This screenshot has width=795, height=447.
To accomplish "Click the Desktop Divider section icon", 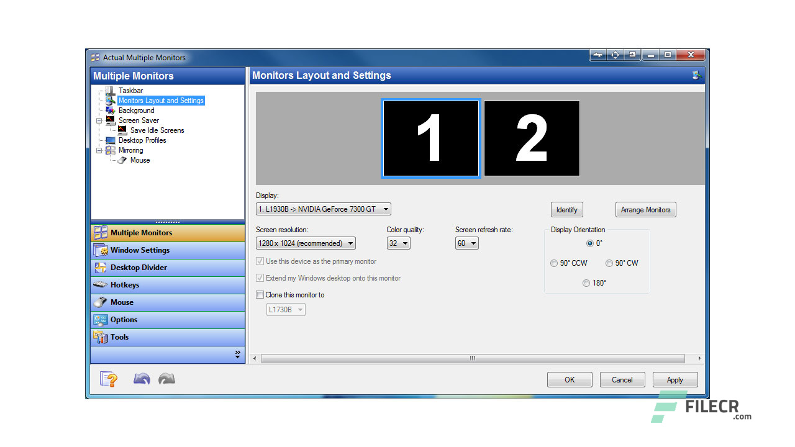I will pyautogui.click(x=101, y=268).
